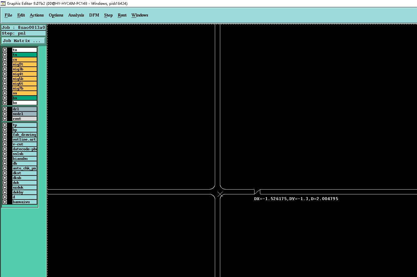Select the ss layer name
The height and width of the screenshot is (277, 417).
coord(24,93)
